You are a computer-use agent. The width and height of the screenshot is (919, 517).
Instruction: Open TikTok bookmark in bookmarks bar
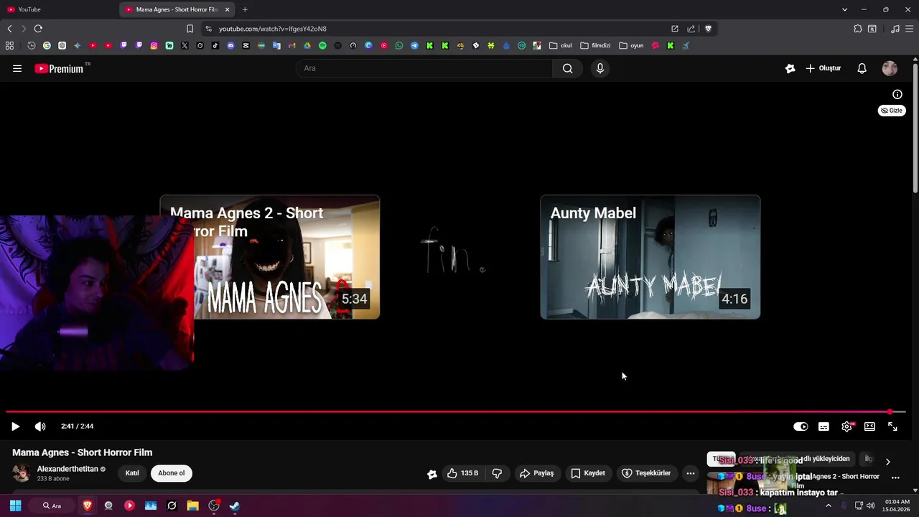pyautogui.click(x=215, y=45)
